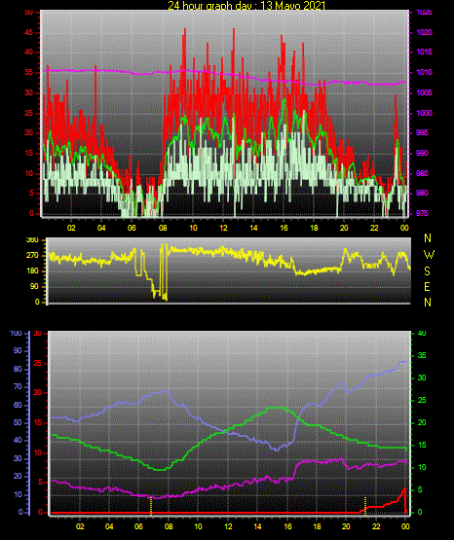Image resolution: width=454 pixels, height=540 pixels.
Task: Click the topmost N compass letter
Action: coord(428,238)
